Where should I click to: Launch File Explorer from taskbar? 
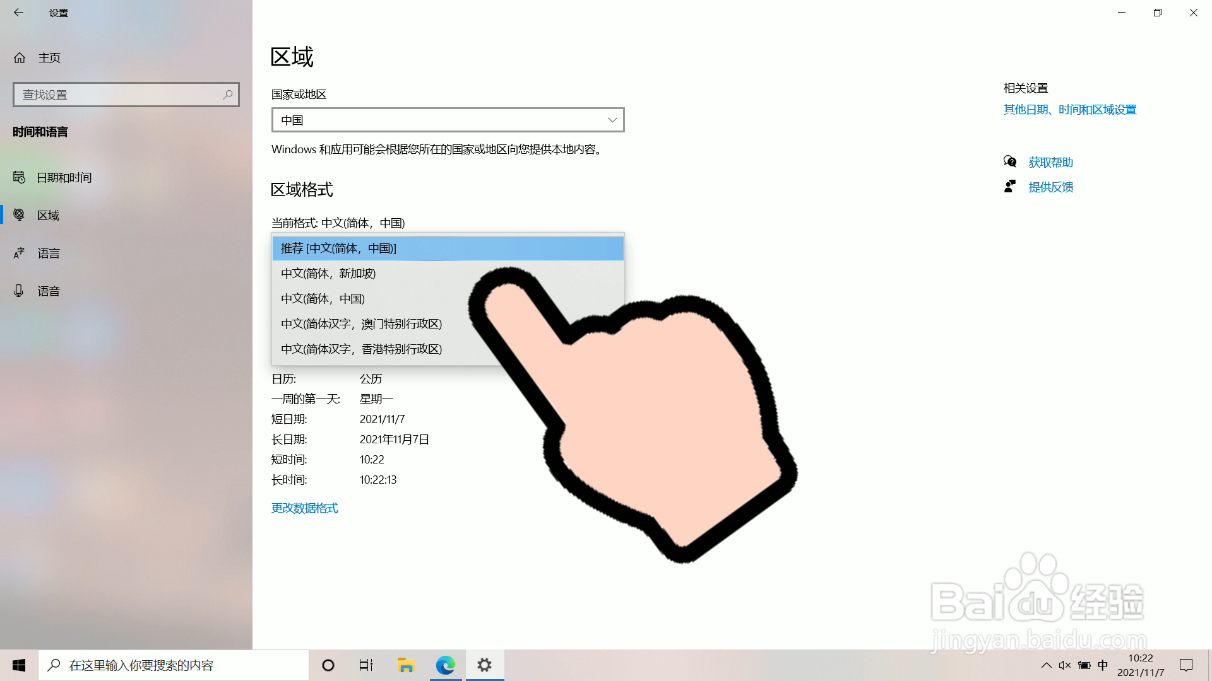406,665
